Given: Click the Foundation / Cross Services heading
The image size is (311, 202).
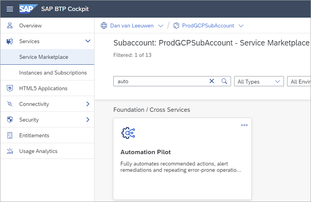Looking at the screenshot, I should [152, 110].
